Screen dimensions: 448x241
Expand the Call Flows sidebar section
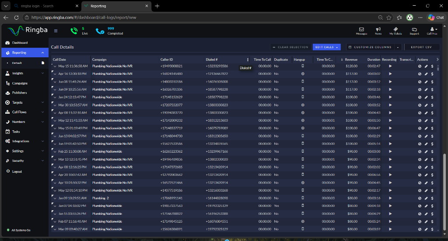coord(42,112)
